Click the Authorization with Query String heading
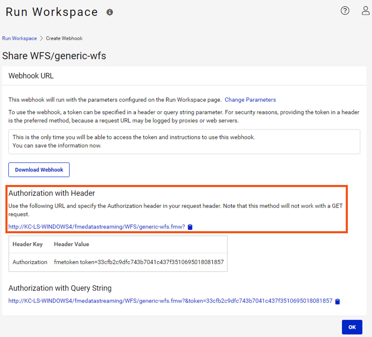Image resolution: width=372 pixels, height=337 pixels. (60, 288)
